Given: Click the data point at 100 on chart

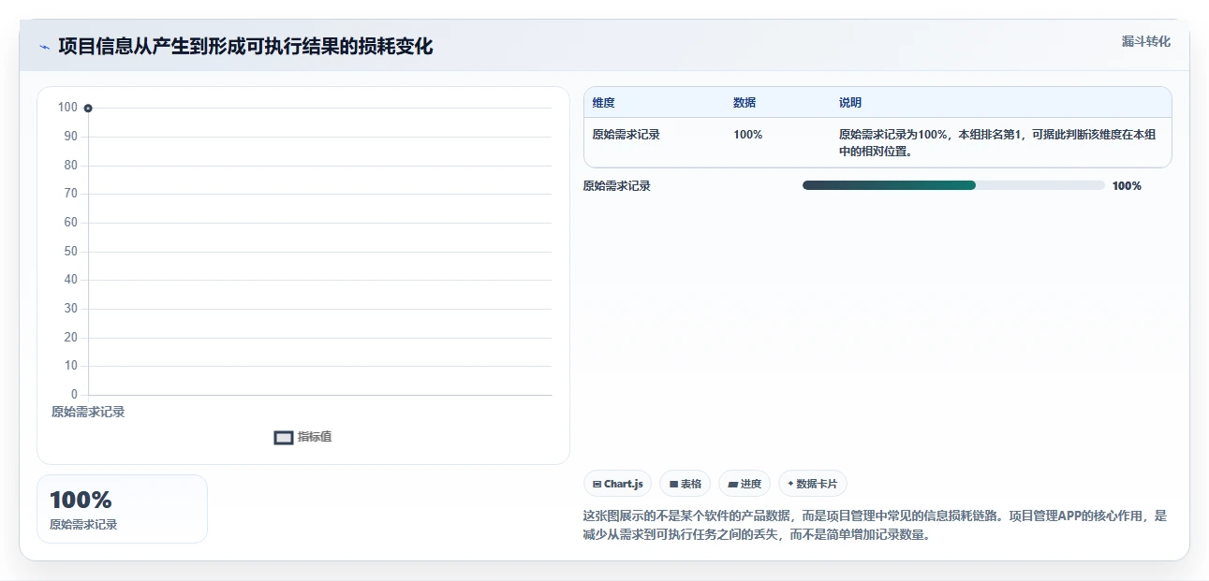Looking at the screenshot, I should [x=88, y=108].
